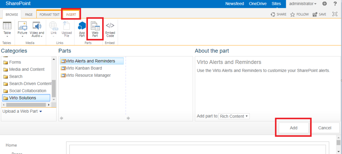
Task: Select the Virto Solutions category
Action: pos(26,98)
